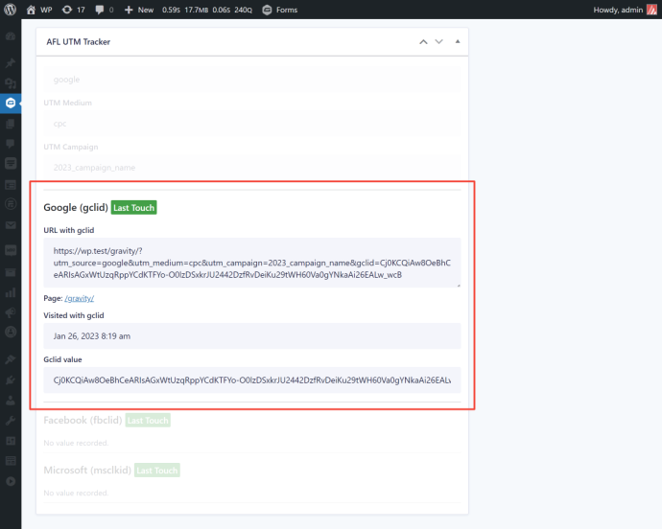Collapse the AFL UTM Tracker panel
Screen dimensions: 662x529
click(x=458, y=42)
